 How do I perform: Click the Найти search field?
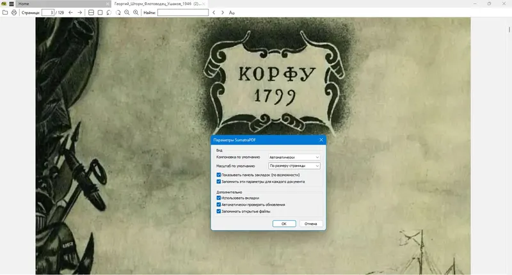click(x=183, y=12)
